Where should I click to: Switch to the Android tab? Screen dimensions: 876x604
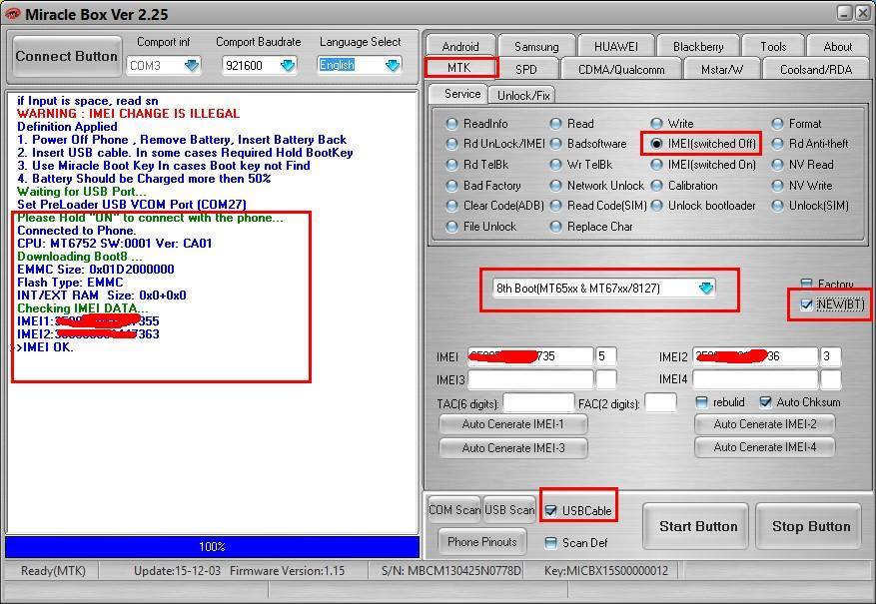coord(460,46)
